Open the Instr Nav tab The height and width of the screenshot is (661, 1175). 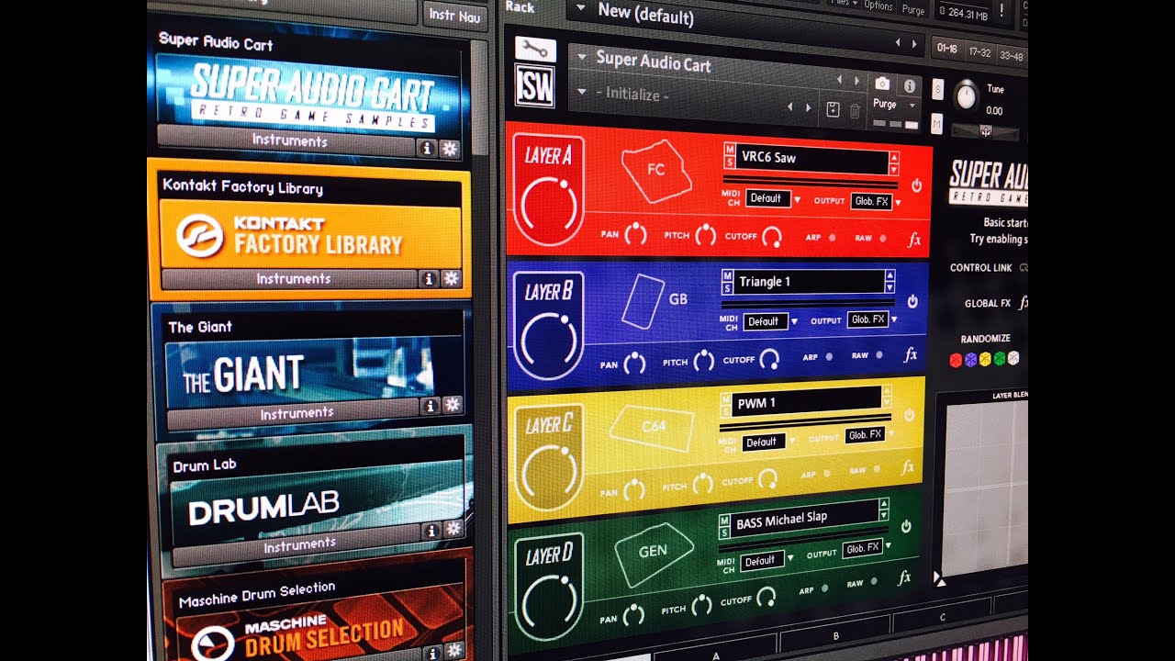click(x=454, y=16)
